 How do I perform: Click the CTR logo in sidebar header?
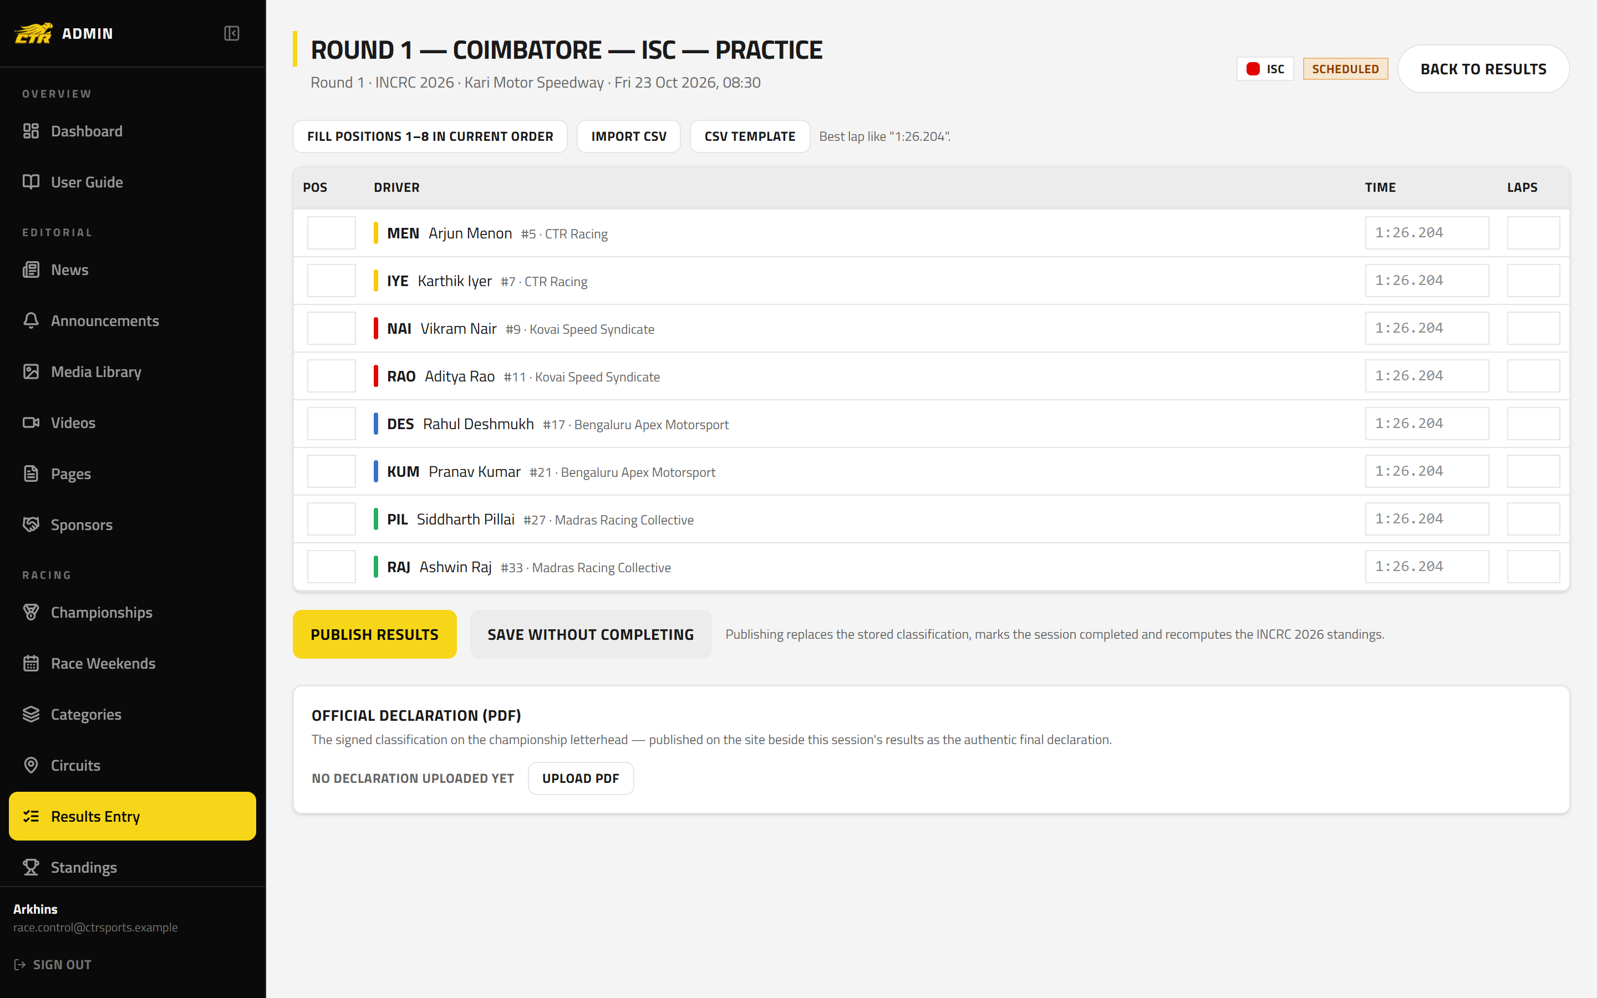click(x=34, y=33)
